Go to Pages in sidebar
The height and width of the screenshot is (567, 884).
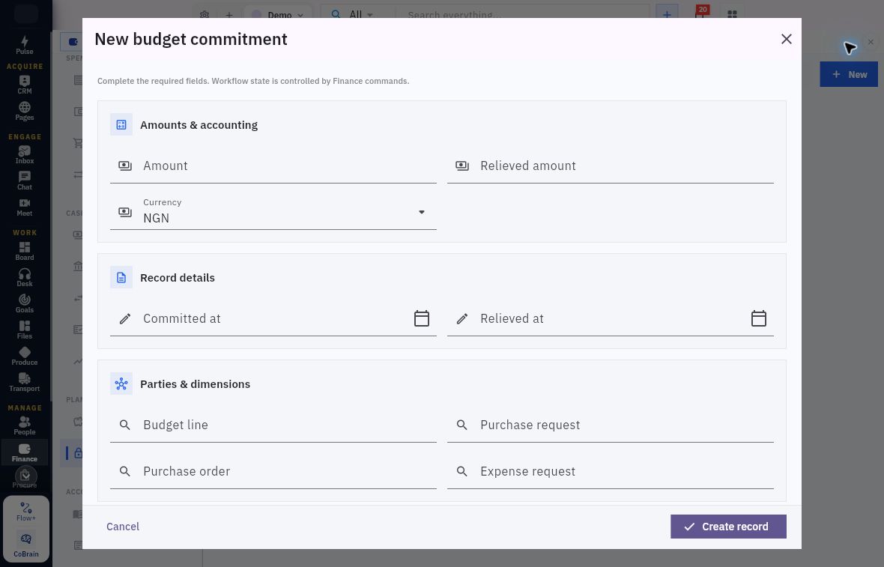[x=24, y=112]
